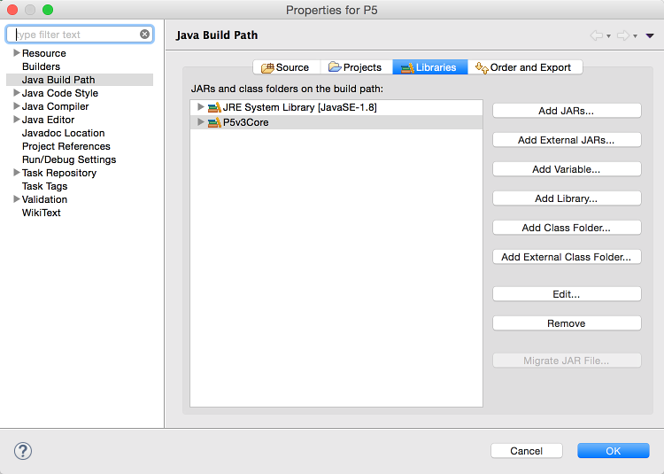Screen dimensions: 664x474
Task: Clear the filter text with X icon
Action: click(x=145, y=35)
